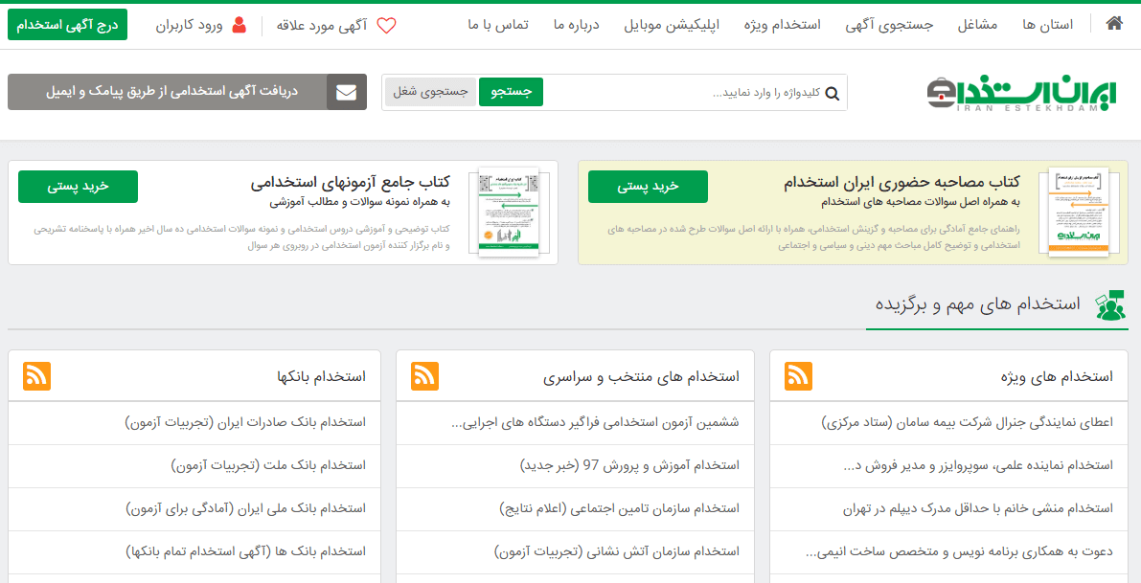The image size is (1141, 583).
Task: Select جستجوی آگهی from the navigation
Action: 889,25
